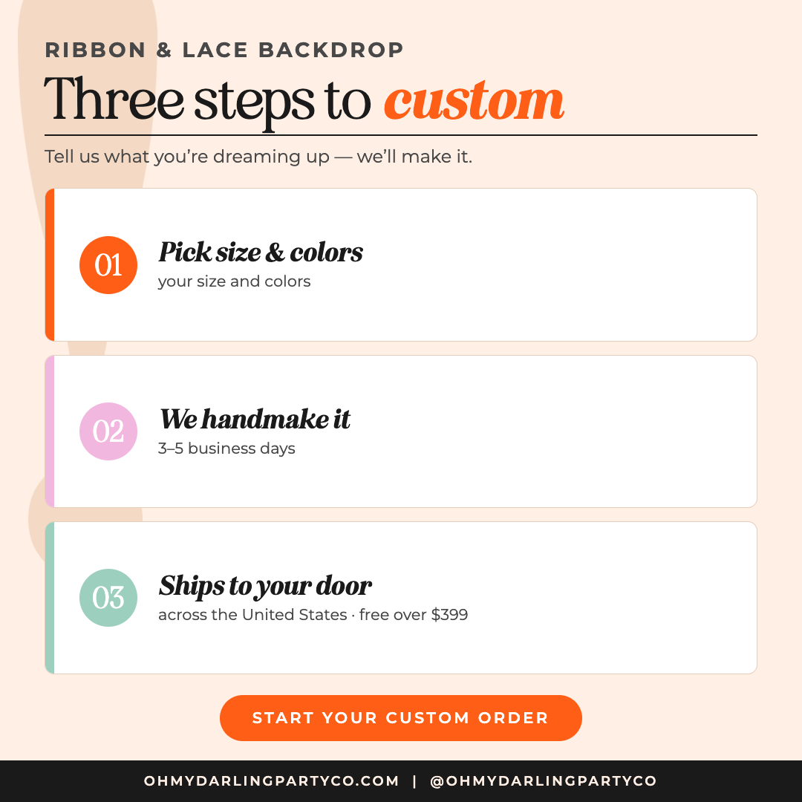
Task: Click the orange word custom in the headline
Action: tap(474, 101)
